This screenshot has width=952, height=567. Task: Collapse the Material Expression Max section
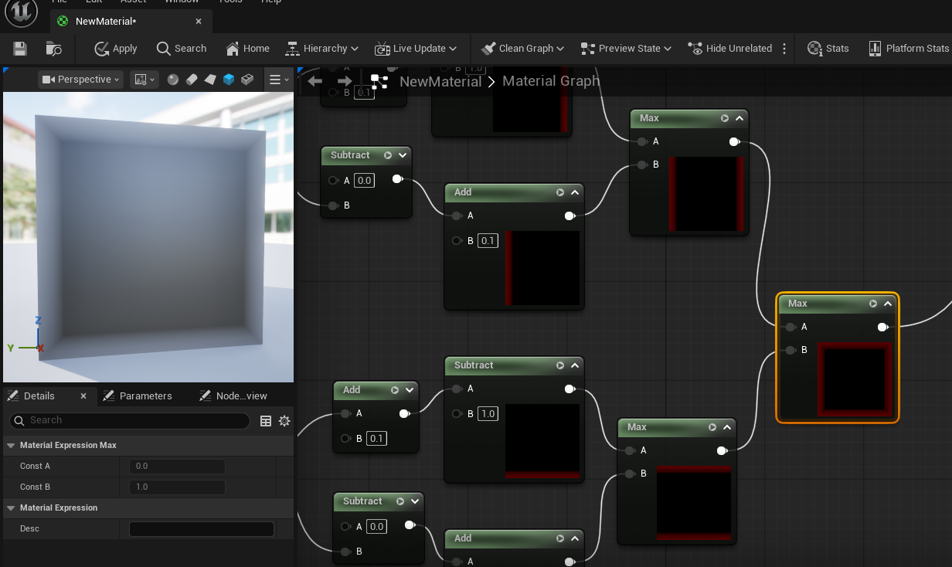[11, 446]
